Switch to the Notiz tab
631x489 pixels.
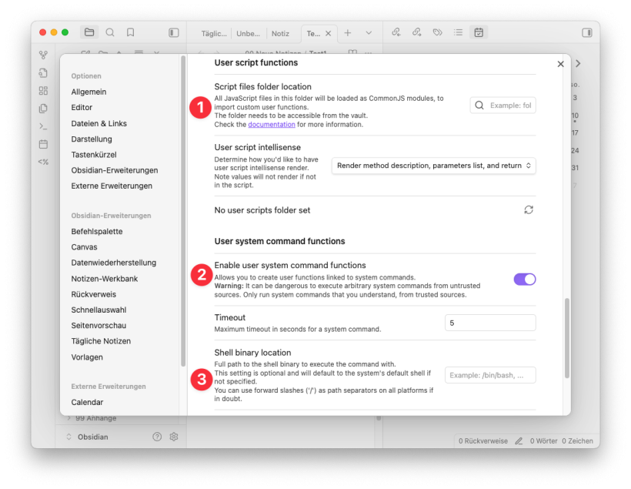coord(281,33)
